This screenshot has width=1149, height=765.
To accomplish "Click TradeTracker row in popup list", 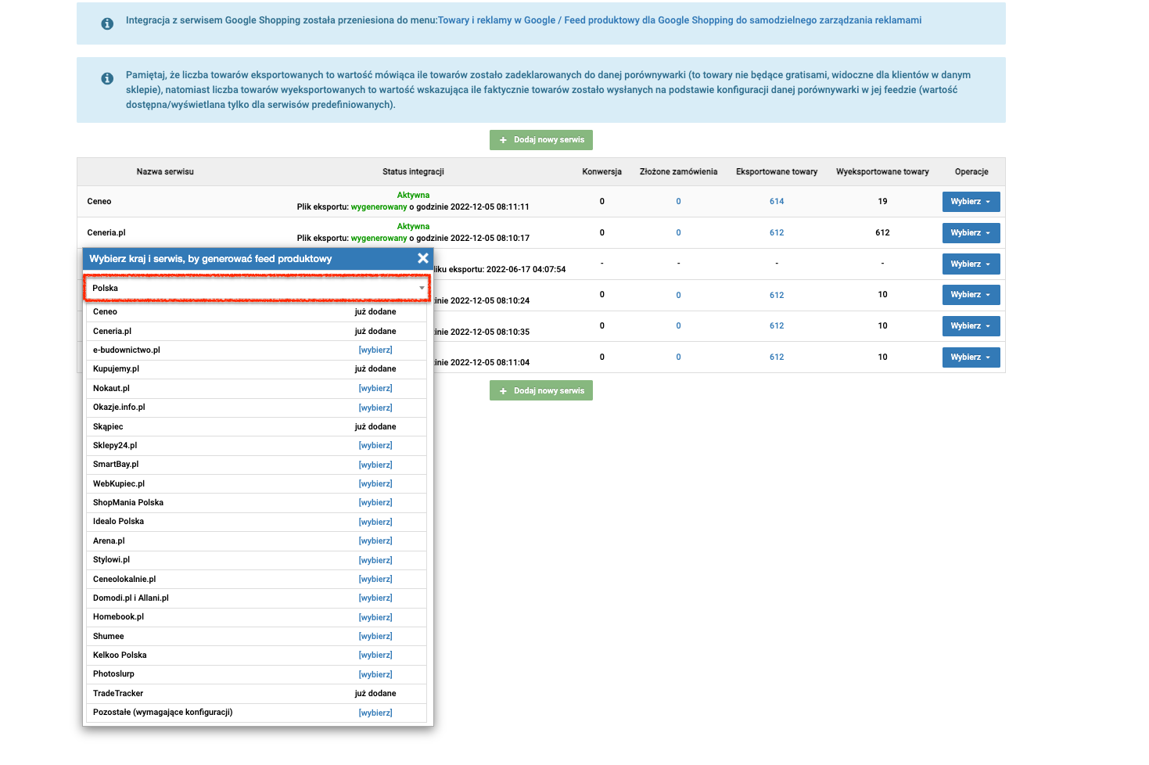I will point(257,693).
